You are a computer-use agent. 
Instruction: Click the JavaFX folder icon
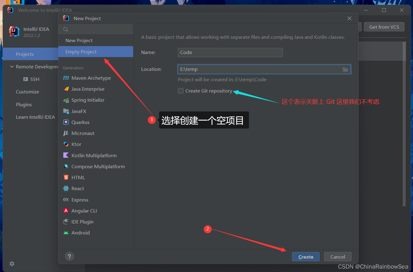point(66,111)
